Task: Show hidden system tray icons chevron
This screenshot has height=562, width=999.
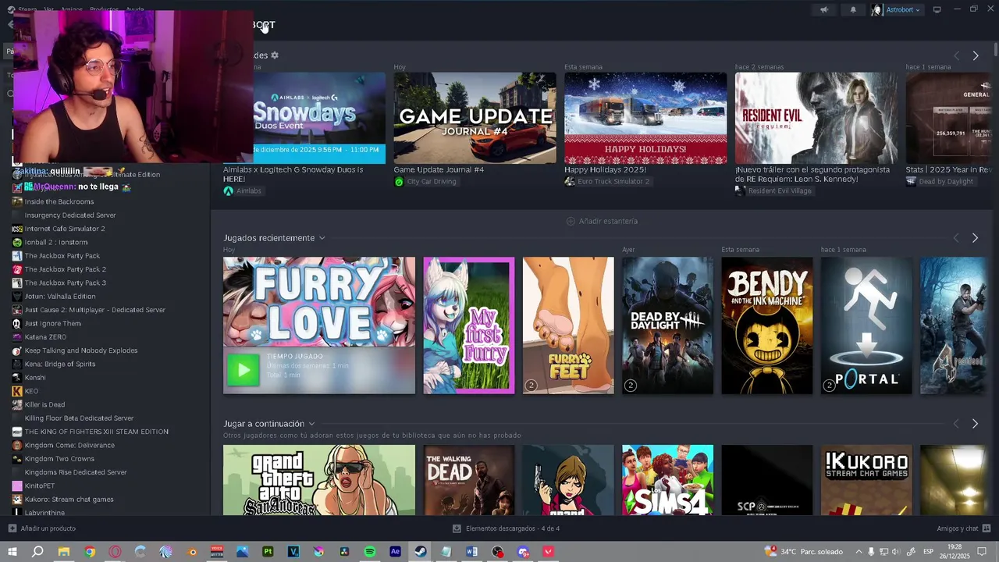Action: [858, 552]
